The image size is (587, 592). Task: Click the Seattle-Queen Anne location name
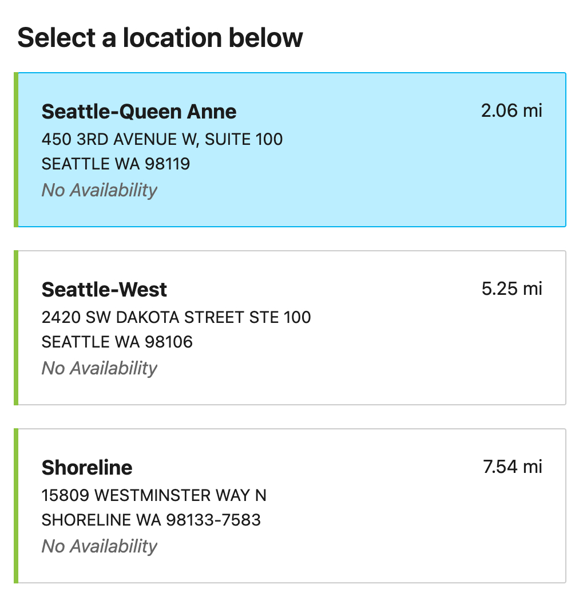click(x=139, y=111)
